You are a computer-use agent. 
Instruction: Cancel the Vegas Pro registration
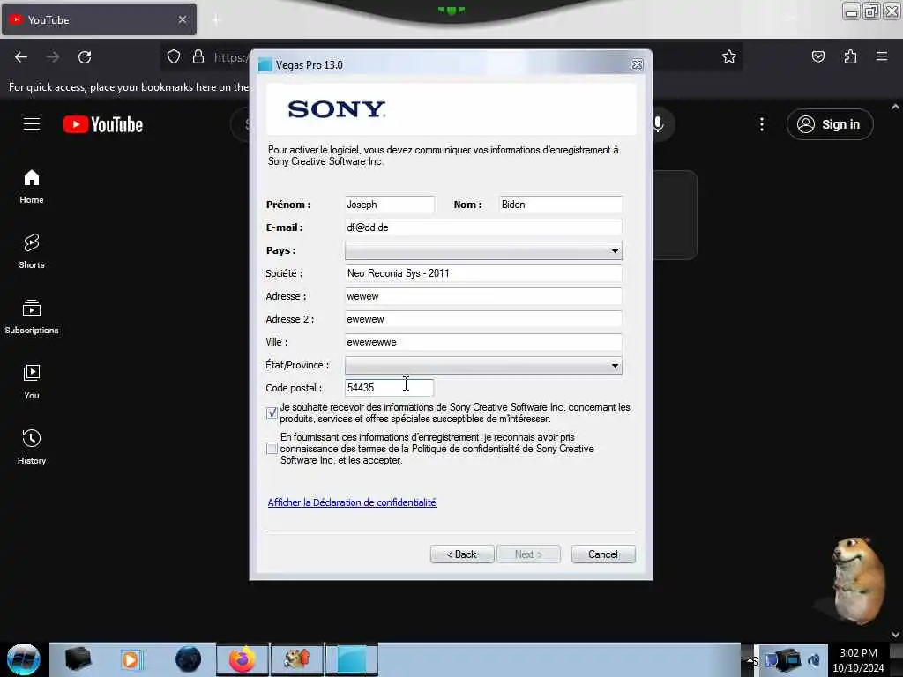[x=603, y=554]
